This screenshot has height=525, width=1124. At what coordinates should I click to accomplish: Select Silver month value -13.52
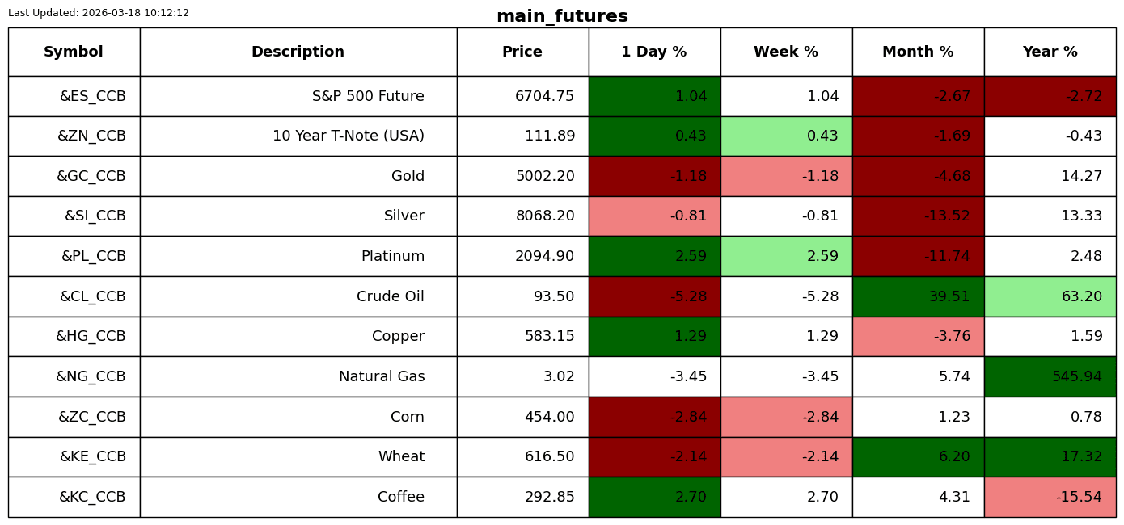(918, 216)
